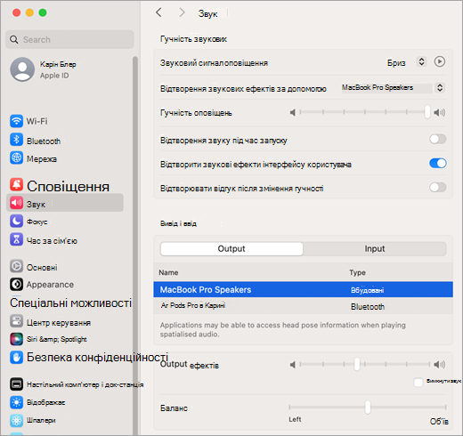Click the sidebar vertical scrollbar

click(135, 246)
